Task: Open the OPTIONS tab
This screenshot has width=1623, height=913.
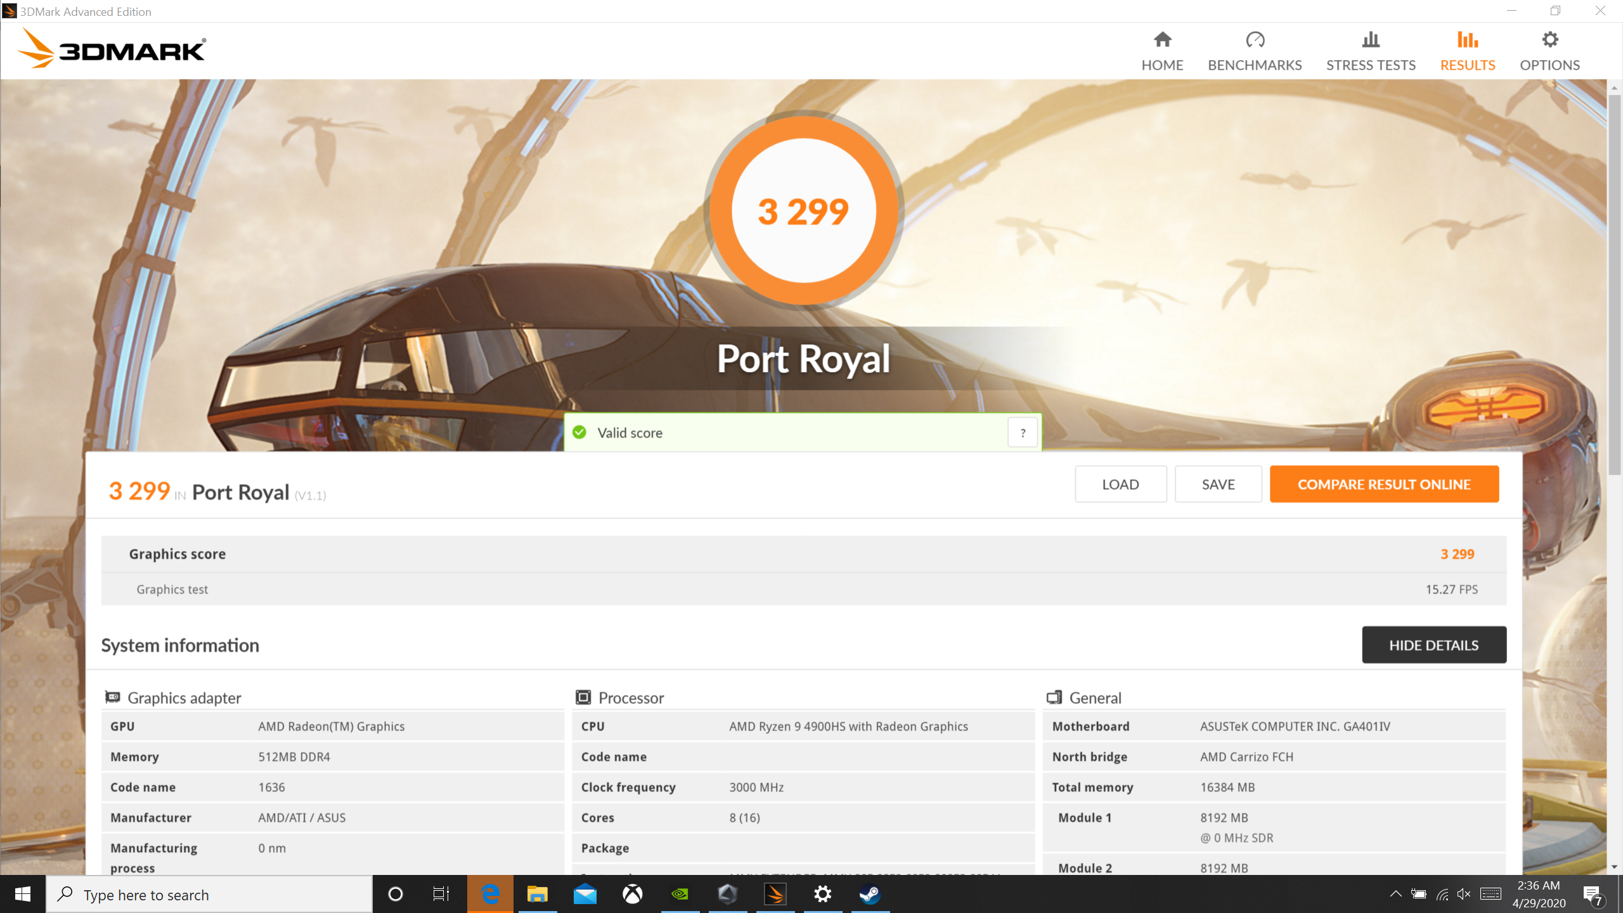Action: pyautogui.click(x=1549, y=52)
